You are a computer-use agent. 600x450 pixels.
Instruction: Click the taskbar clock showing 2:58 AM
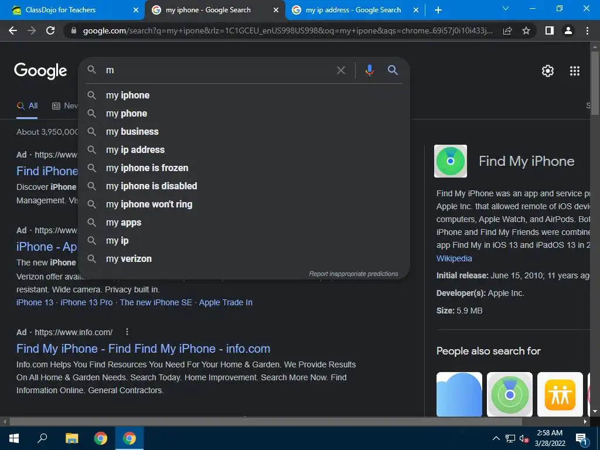tap(550, 438)
